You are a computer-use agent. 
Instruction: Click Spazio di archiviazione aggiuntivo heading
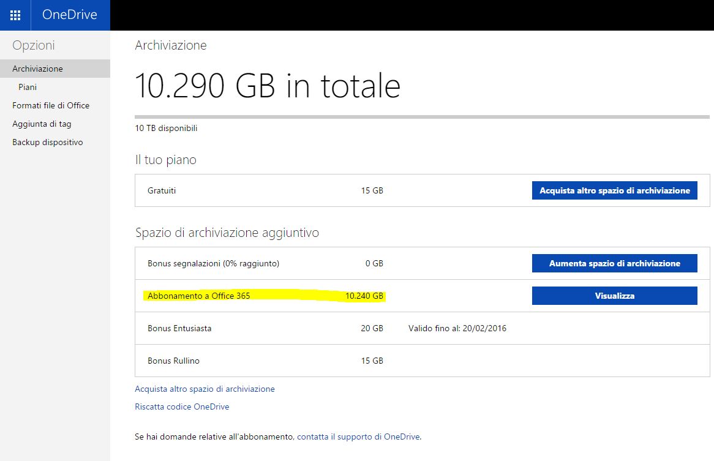[x=227, y=233]
